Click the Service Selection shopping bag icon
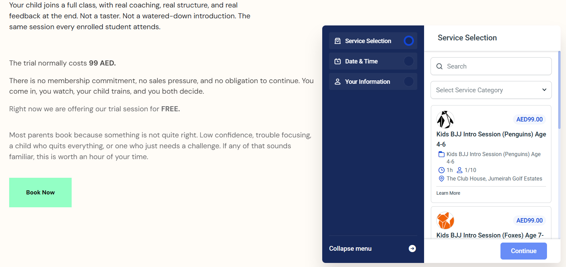 pos(337,41)
